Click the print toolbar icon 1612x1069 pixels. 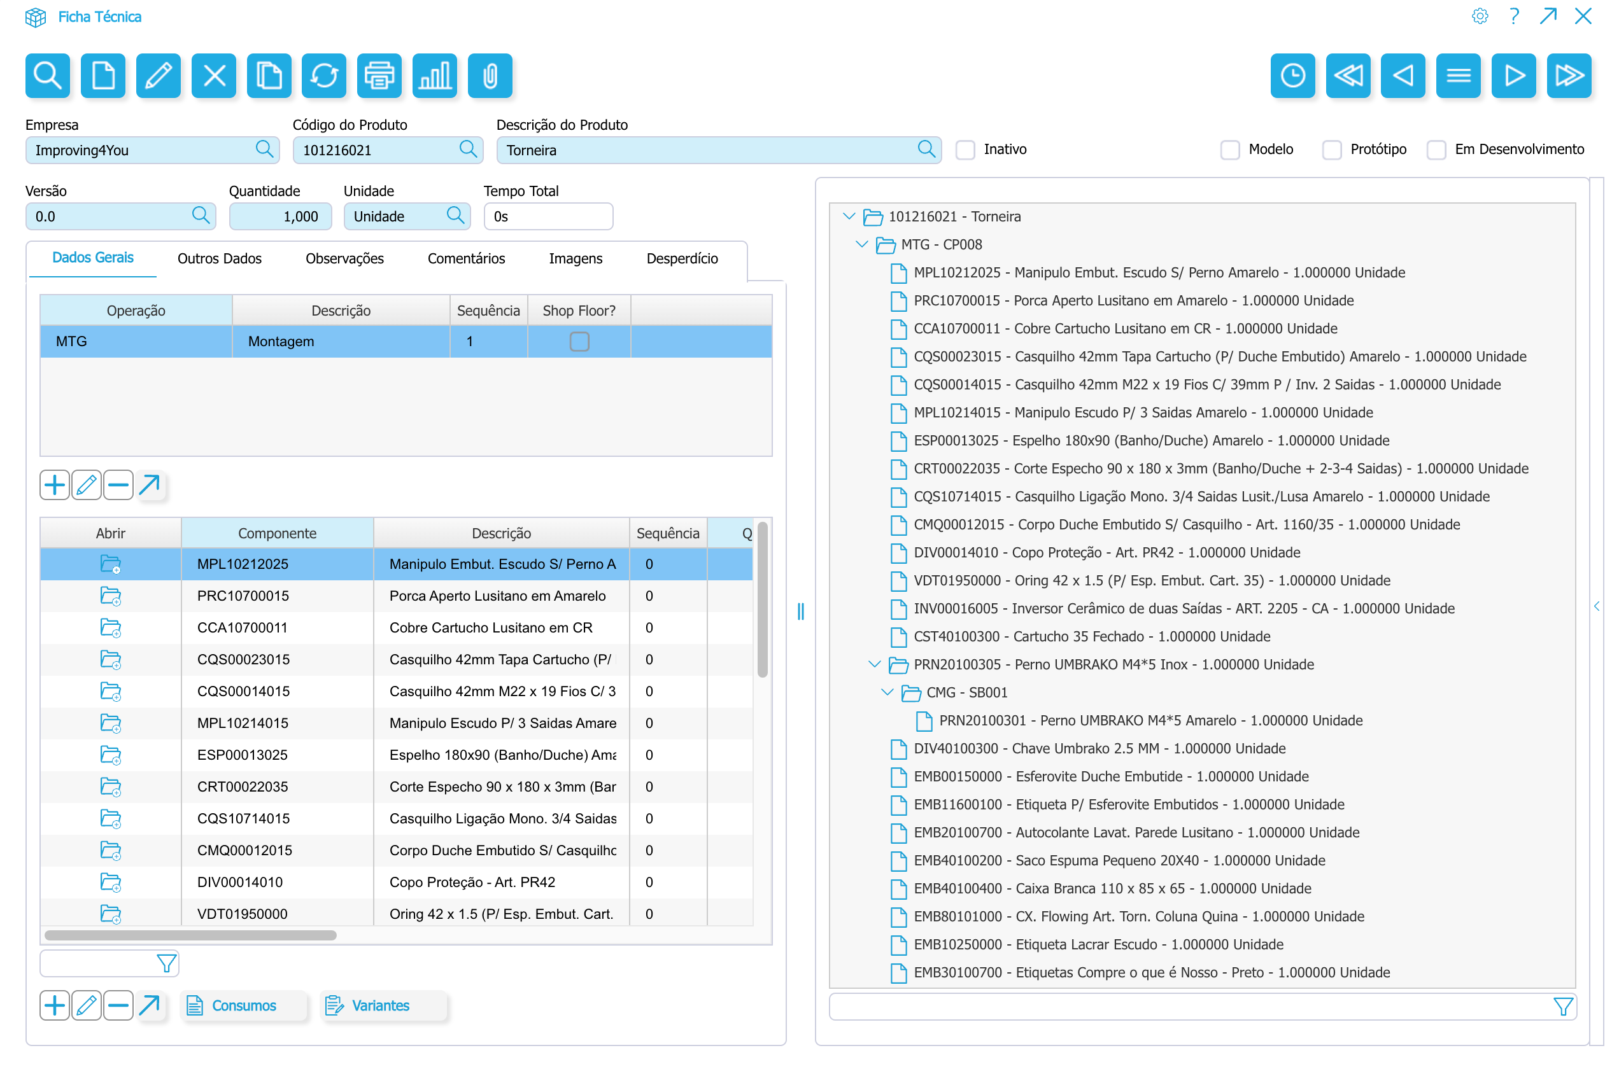pyautogui.click(x=379, y=75)
